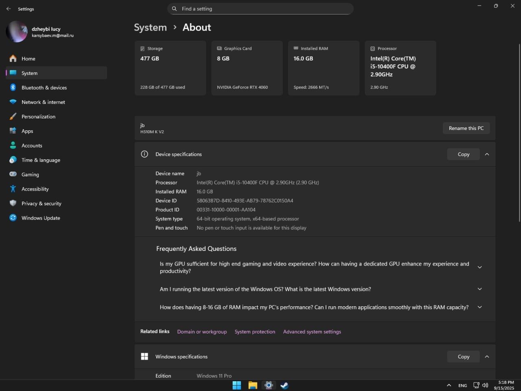Click the H510M K V2 model text
Viewport: 521px width, 391px height.
tap(152, 132)
